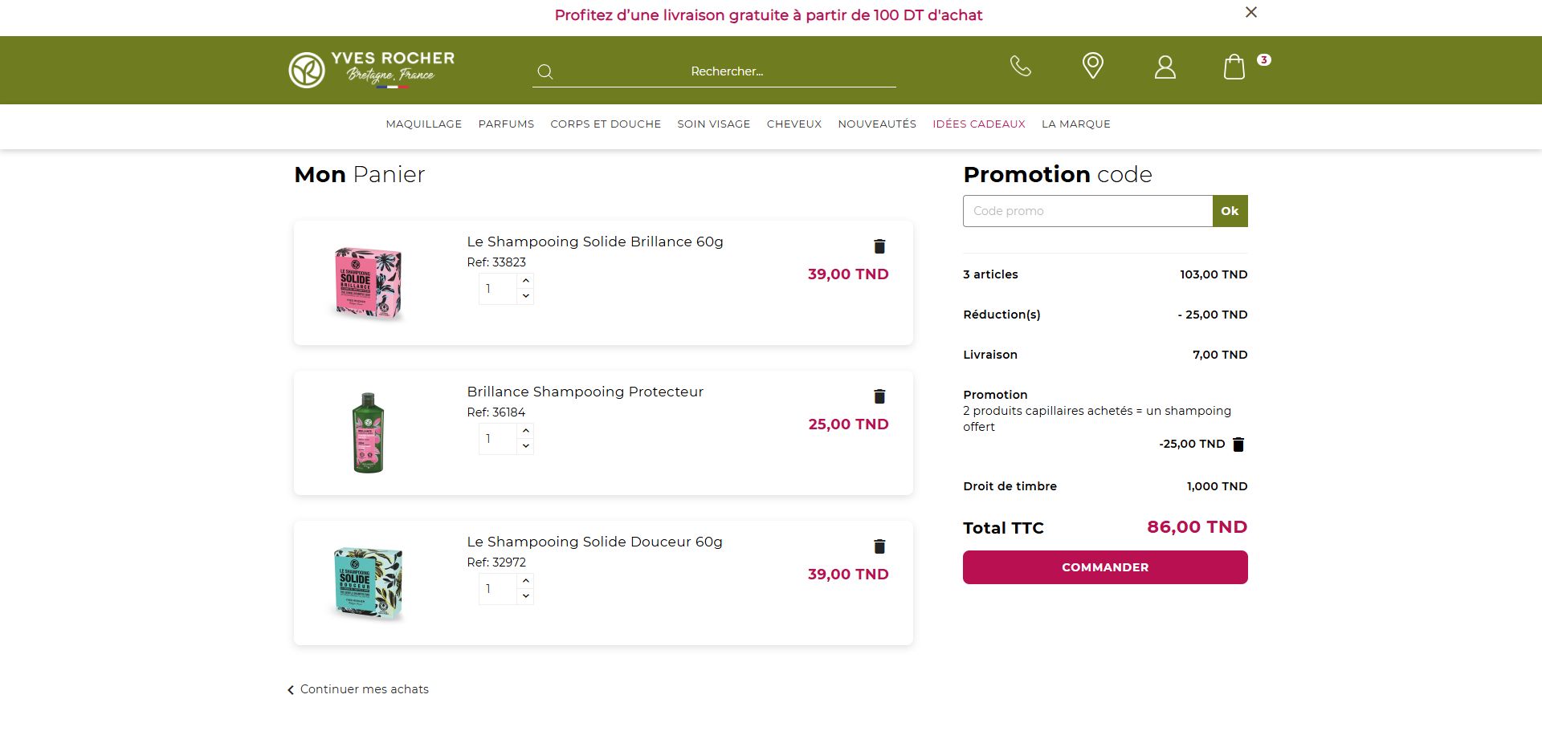Open the Cheveux category menu

793,124
